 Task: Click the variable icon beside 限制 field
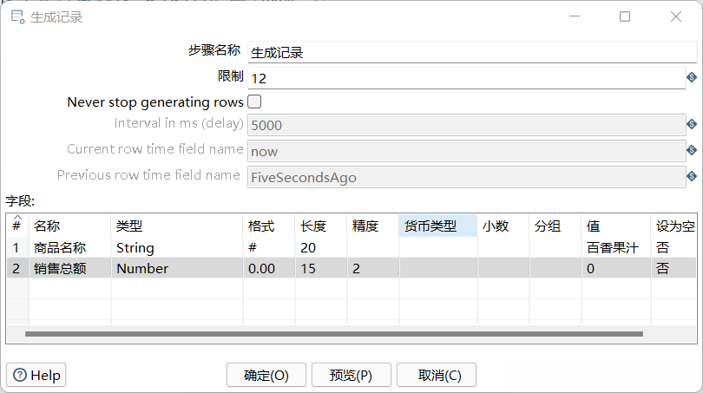point(692,77)
